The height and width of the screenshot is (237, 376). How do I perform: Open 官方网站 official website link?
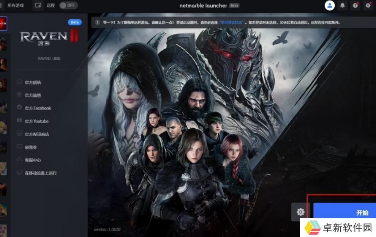click(33, 82)
